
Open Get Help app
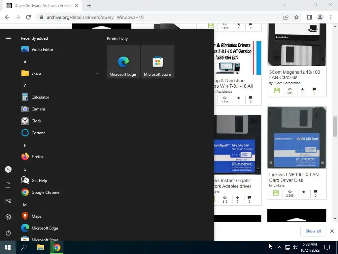tap(60, 180)
